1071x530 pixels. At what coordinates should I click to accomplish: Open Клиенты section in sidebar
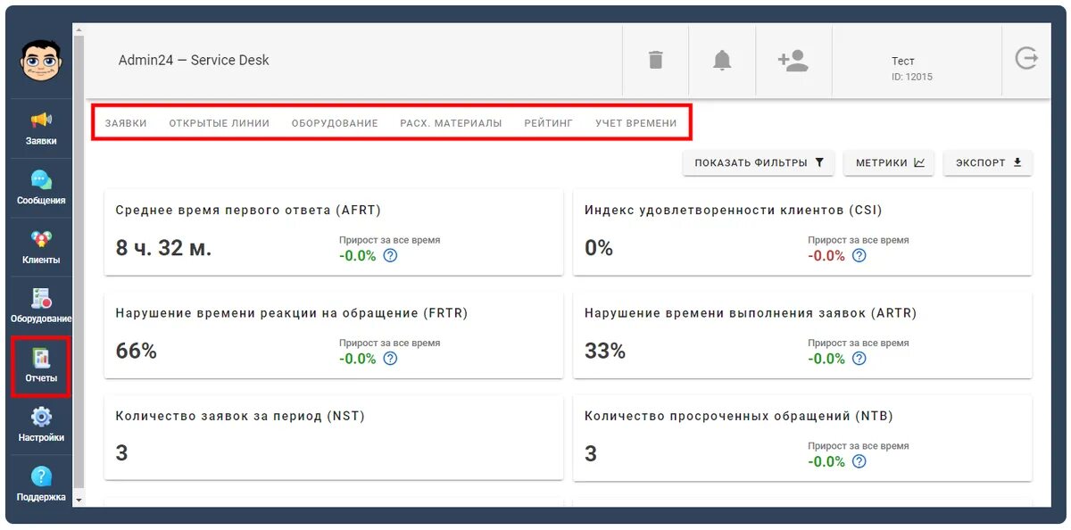pos(41,247)
